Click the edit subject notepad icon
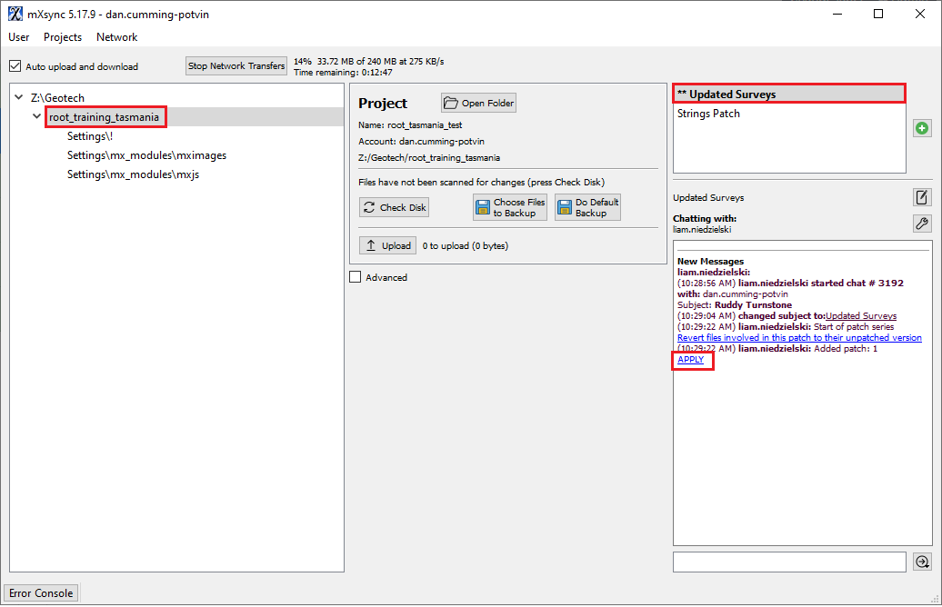942x607 pixels. [922, 197]
